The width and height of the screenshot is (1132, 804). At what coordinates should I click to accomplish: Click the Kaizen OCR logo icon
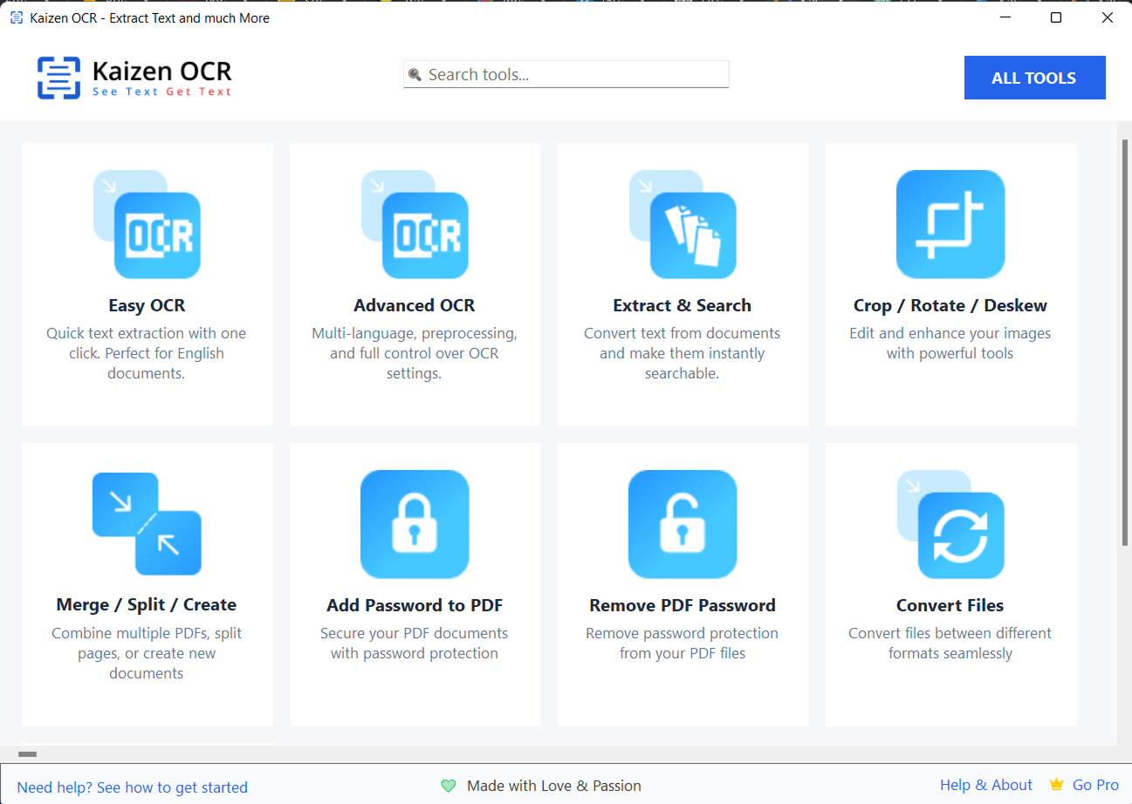point(58,78)
